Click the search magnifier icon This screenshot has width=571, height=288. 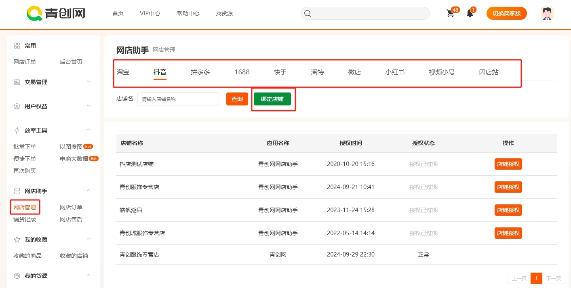click(x=308, y=13)
